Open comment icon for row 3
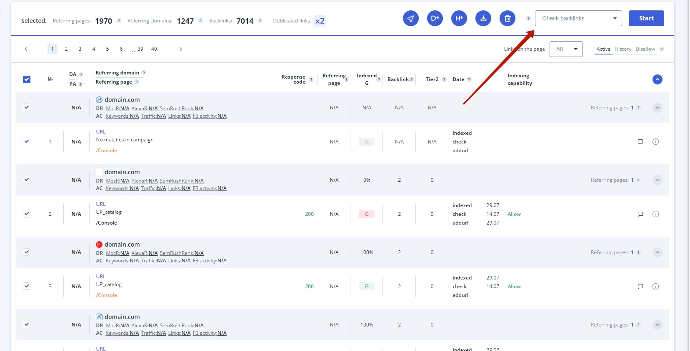690x351 pixels. click(x=640, y=287)
